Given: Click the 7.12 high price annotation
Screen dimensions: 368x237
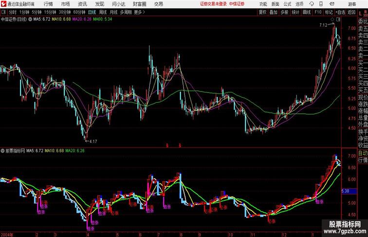Looking at the screenshot, I should point(323,25).
